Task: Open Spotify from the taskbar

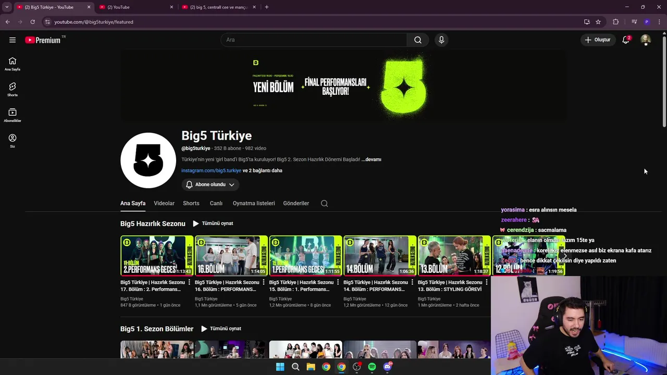Action: (372, 367)
